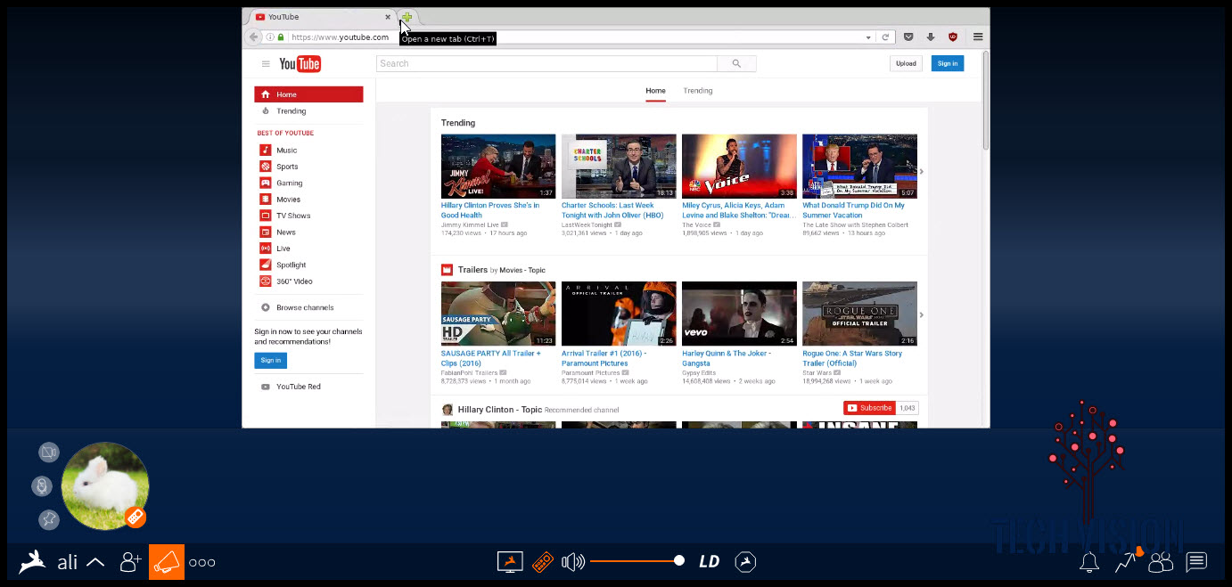
Task: Switch to the Trending tab at top center
Action: coord(698,91)
